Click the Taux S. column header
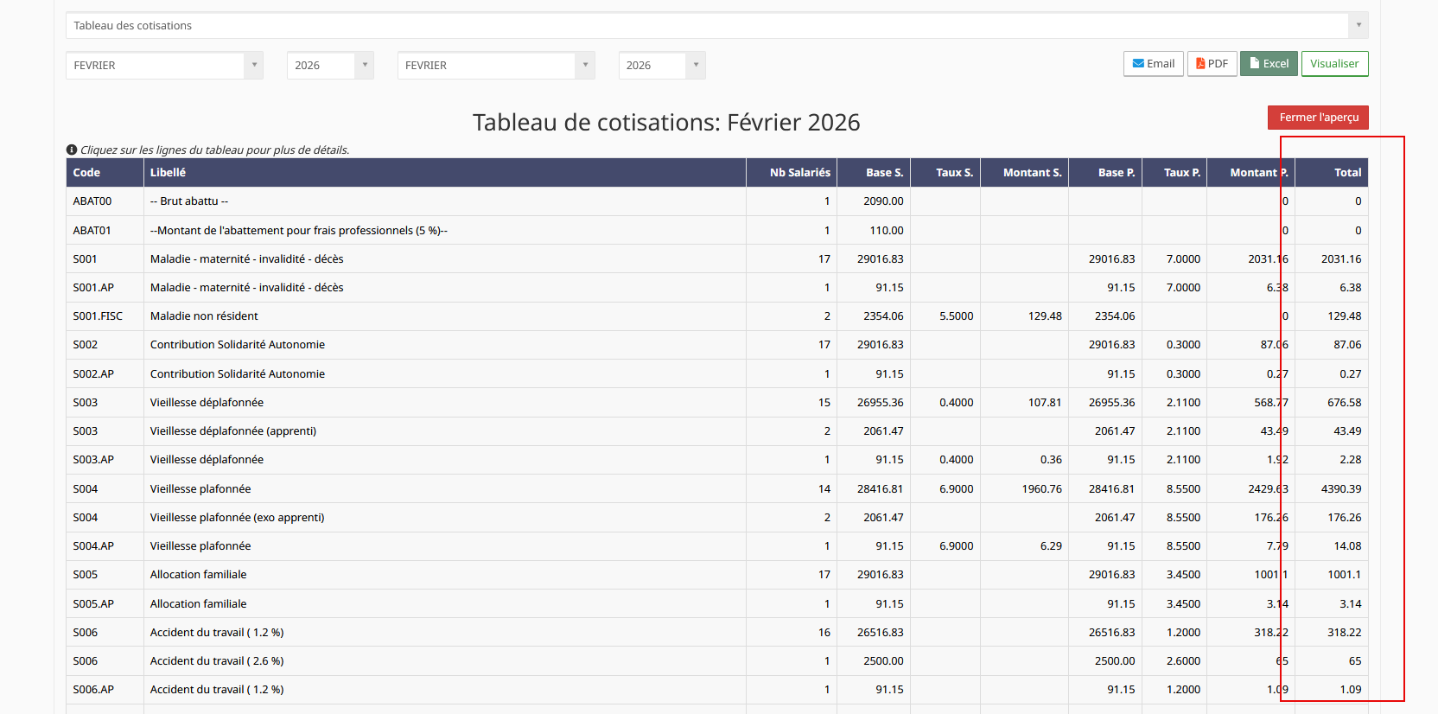 point(945,173)
